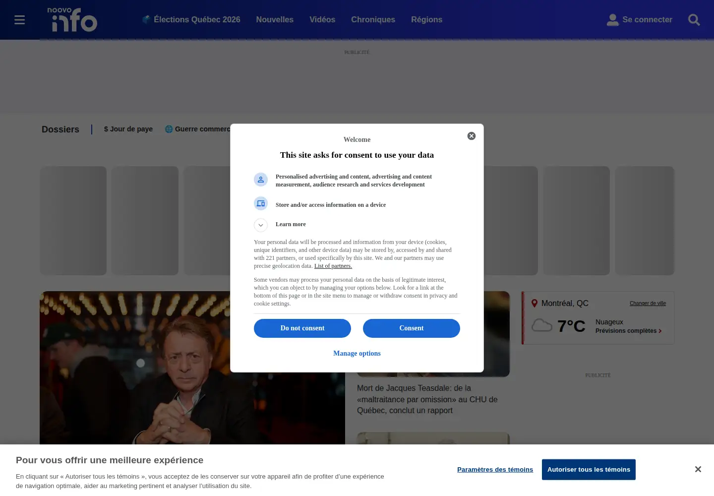Expand the Learn more chevron
714x496 pixels.
pyautogui.click(x=261, y=225)
